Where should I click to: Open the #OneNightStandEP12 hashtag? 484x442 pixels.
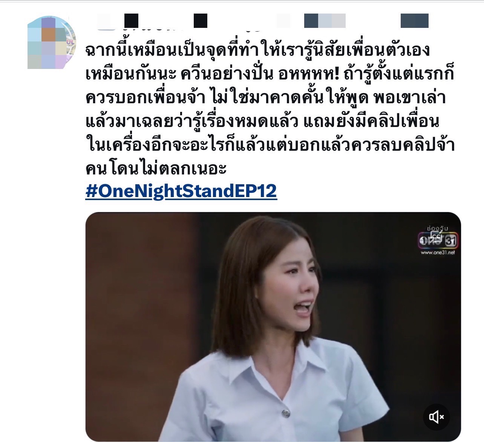[181, 191]
